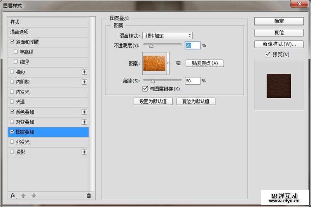Toggle the 与图层链接 checkbox
Screen dimensions: 311x207
click(145, 89)
